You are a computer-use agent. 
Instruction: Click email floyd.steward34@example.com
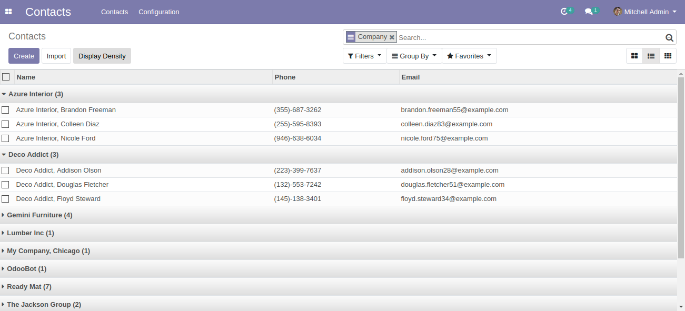[x=449, y=199]
